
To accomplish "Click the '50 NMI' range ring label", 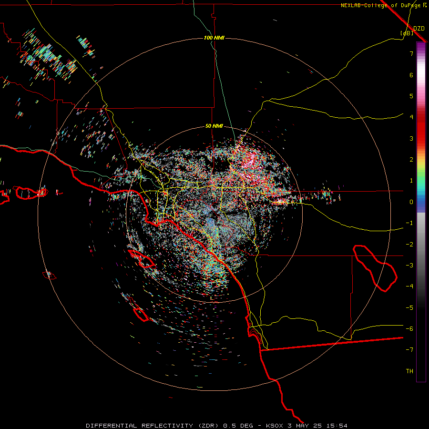I will pos(214,126).
